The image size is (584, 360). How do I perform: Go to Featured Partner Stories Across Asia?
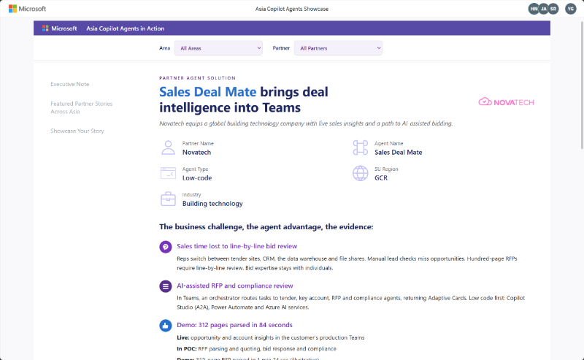click(82, 107)
